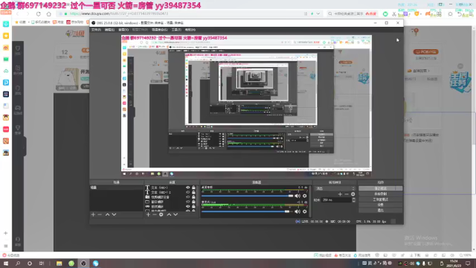Image resolution: width=476 pixels, height=268 pixels.
Task: Move the scene down in list
Action: tap(114, 214)
